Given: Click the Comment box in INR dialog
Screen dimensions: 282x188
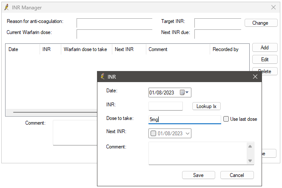Looking at the screenshot, I should pyautogui.click(x=197, y=153).
